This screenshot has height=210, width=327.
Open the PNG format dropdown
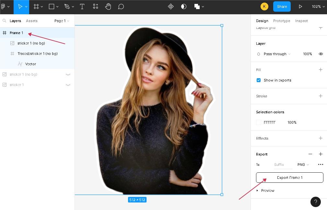(303, 165)
